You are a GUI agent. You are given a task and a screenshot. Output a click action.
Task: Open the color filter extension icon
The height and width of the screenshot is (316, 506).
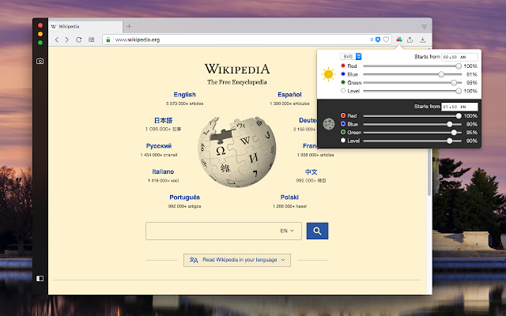coord(399,39)
